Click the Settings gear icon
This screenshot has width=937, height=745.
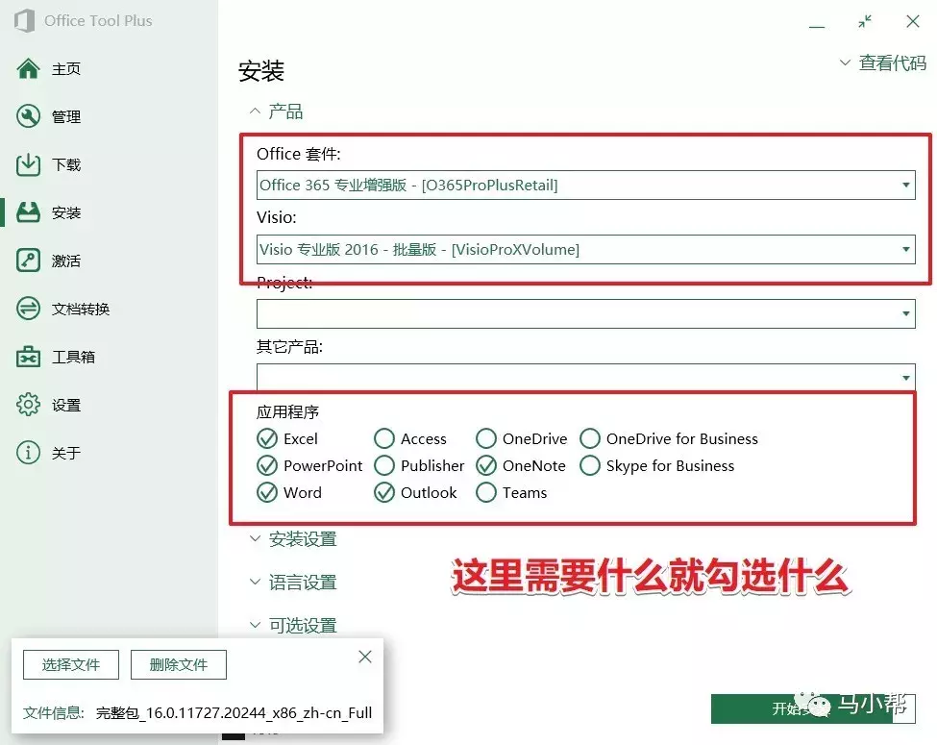pos(28,405)
